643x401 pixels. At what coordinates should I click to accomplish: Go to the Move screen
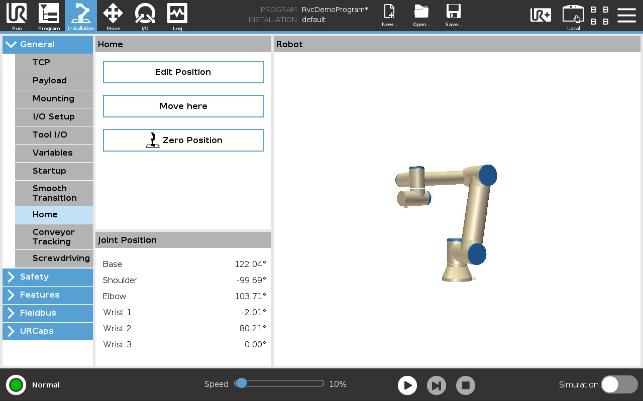(x=113, y=16)
